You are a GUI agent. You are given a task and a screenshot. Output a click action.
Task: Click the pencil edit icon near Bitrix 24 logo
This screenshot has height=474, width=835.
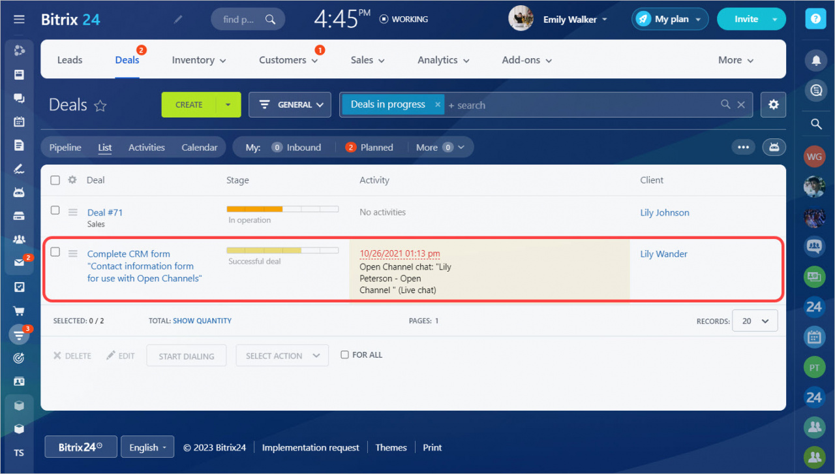coord(178,20)
